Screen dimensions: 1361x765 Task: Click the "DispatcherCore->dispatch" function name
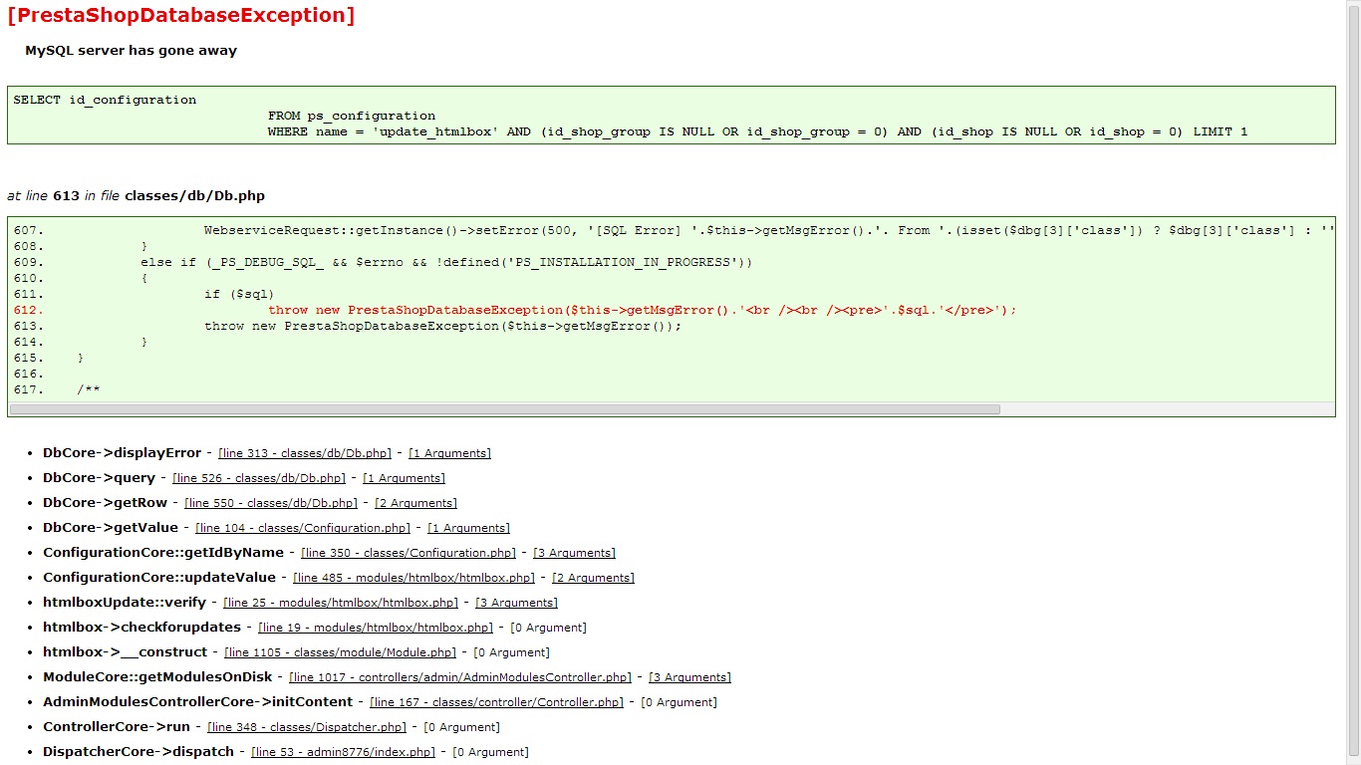click(x=138, y=752)
